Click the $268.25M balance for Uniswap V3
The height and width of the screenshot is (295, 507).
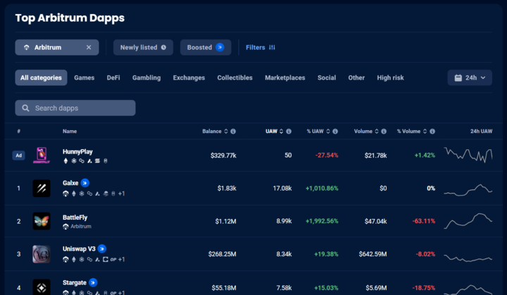point(222,254)
